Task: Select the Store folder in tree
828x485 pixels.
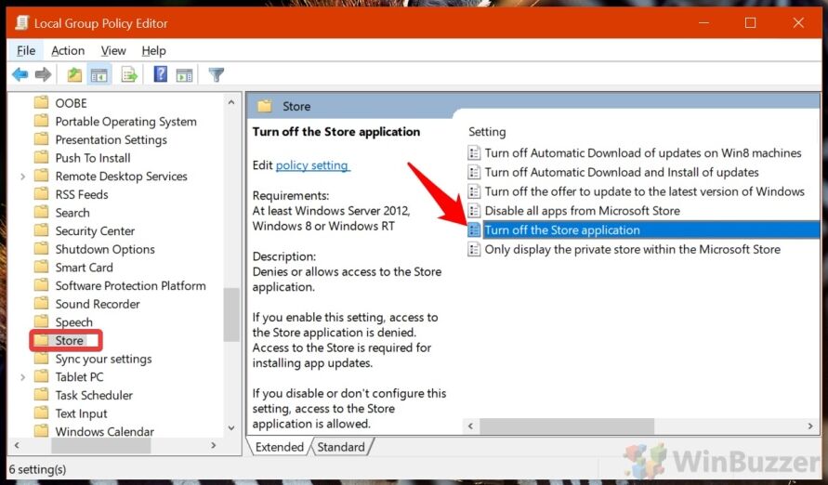Action: [x=69, y=340]
